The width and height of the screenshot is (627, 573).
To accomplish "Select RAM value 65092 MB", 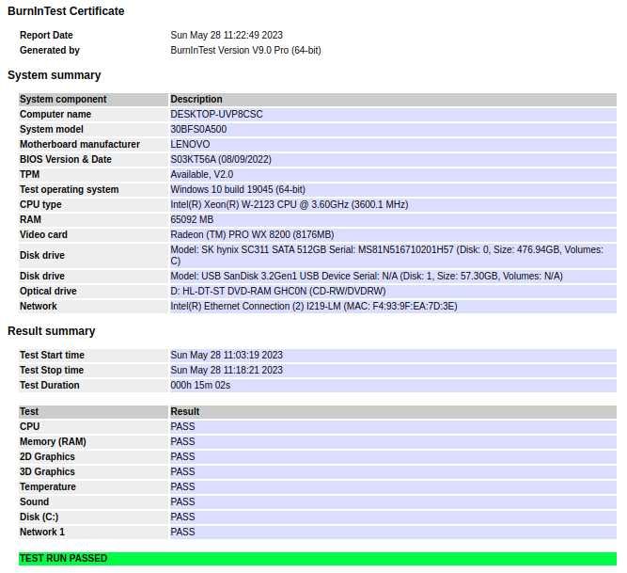I will (192, 219).
